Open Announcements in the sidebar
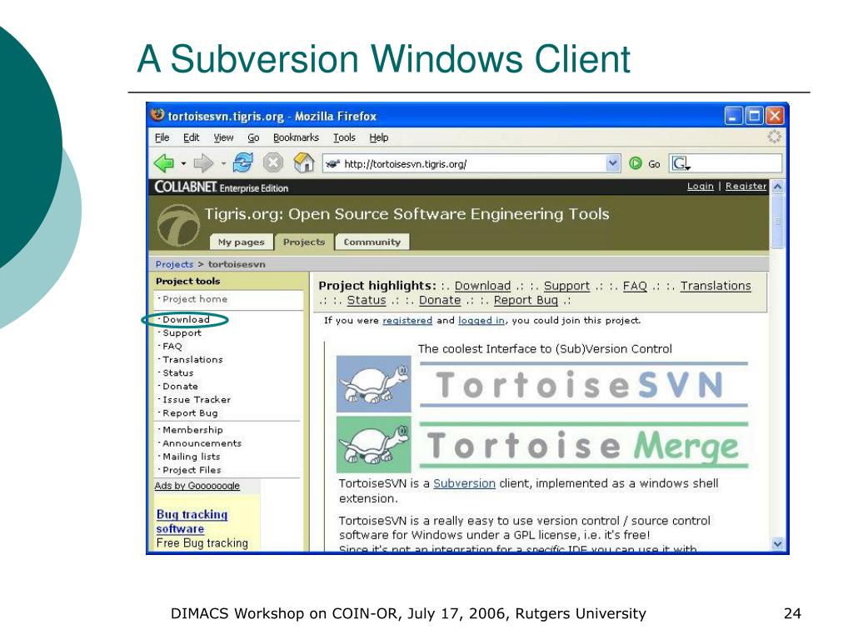853x640 pixels. pyautogui.click(x=202, y=443)
